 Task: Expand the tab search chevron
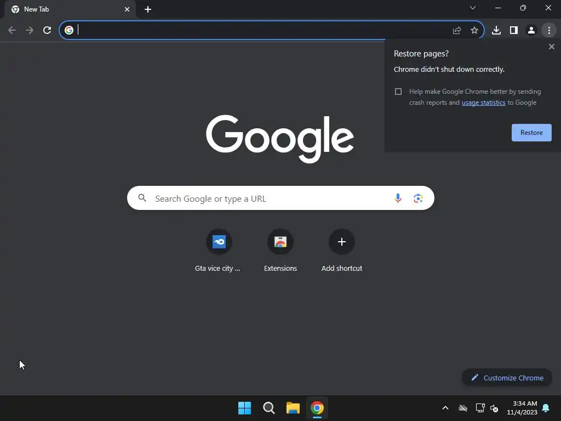coord(473,8)
